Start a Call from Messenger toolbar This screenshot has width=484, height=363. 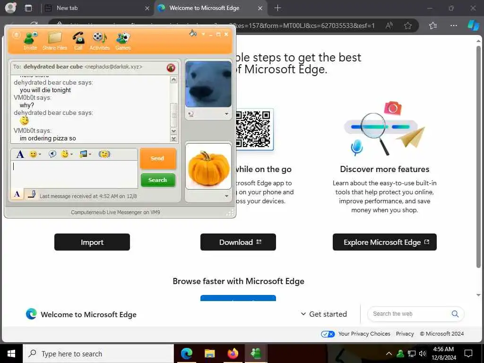point(78,41)
